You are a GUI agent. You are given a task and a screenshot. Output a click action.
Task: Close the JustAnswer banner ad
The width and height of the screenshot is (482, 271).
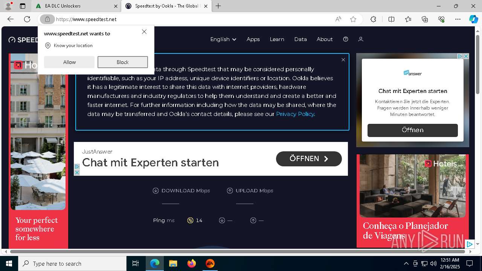pos(77,172)
